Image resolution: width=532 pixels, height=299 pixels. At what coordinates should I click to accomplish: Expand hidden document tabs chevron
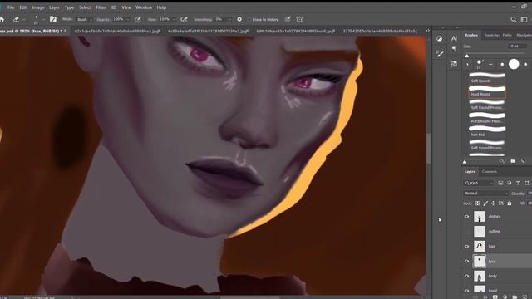[427, 31]
